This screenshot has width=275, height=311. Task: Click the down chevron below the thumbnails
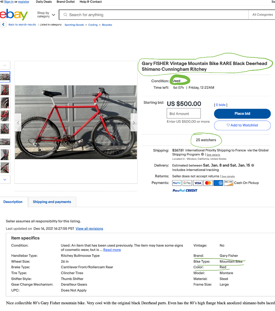[5, 179]
